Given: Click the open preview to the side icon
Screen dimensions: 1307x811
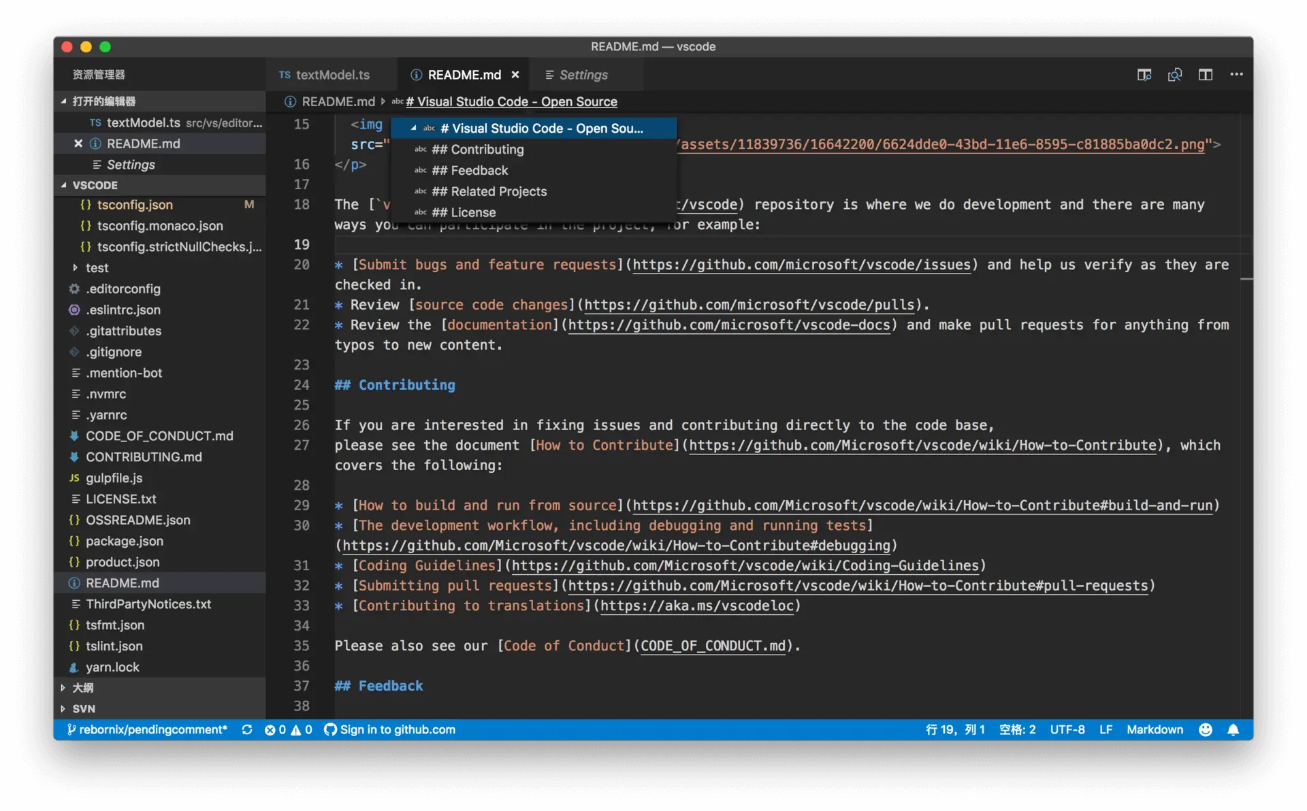Looking at the screenshot, I should 1144,75.
